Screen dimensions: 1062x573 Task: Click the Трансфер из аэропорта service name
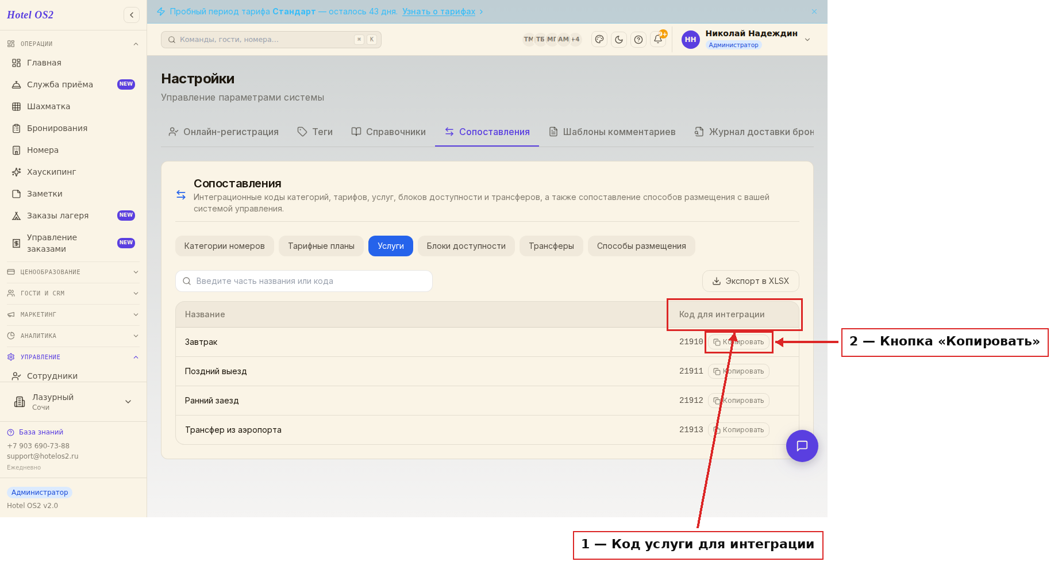233,430
